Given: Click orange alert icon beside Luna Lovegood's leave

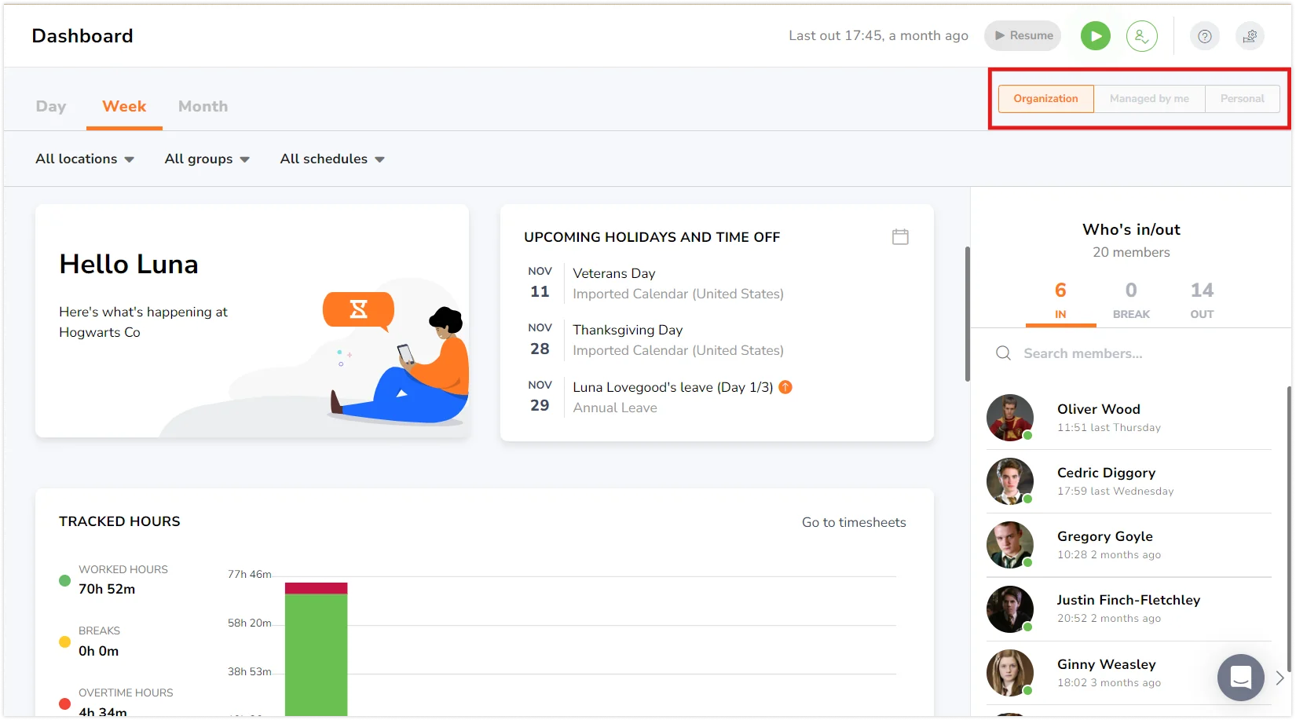Looking at the screenshot, I should pos(785,387).
